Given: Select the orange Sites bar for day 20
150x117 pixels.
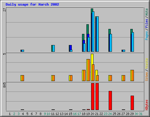Looking at the screenshot, I should point(93,73).
